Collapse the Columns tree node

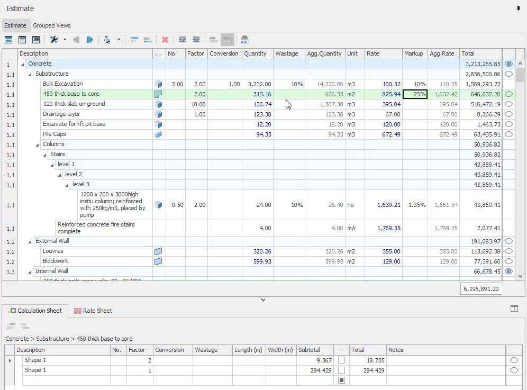37,145
